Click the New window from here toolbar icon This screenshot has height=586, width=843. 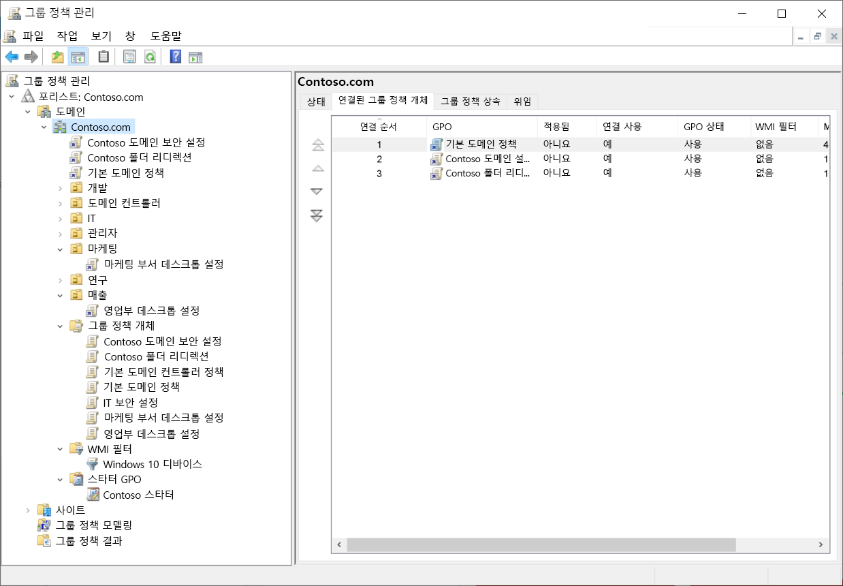197,57
